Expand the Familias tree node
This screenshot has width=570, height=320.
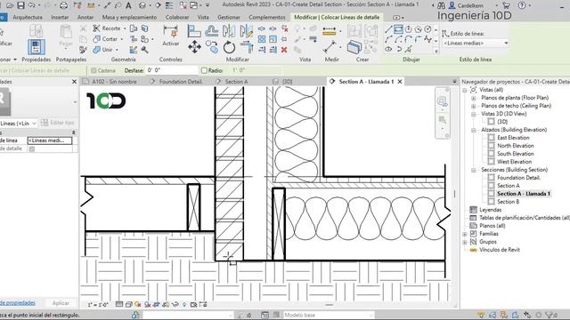[x=465, y=234]
